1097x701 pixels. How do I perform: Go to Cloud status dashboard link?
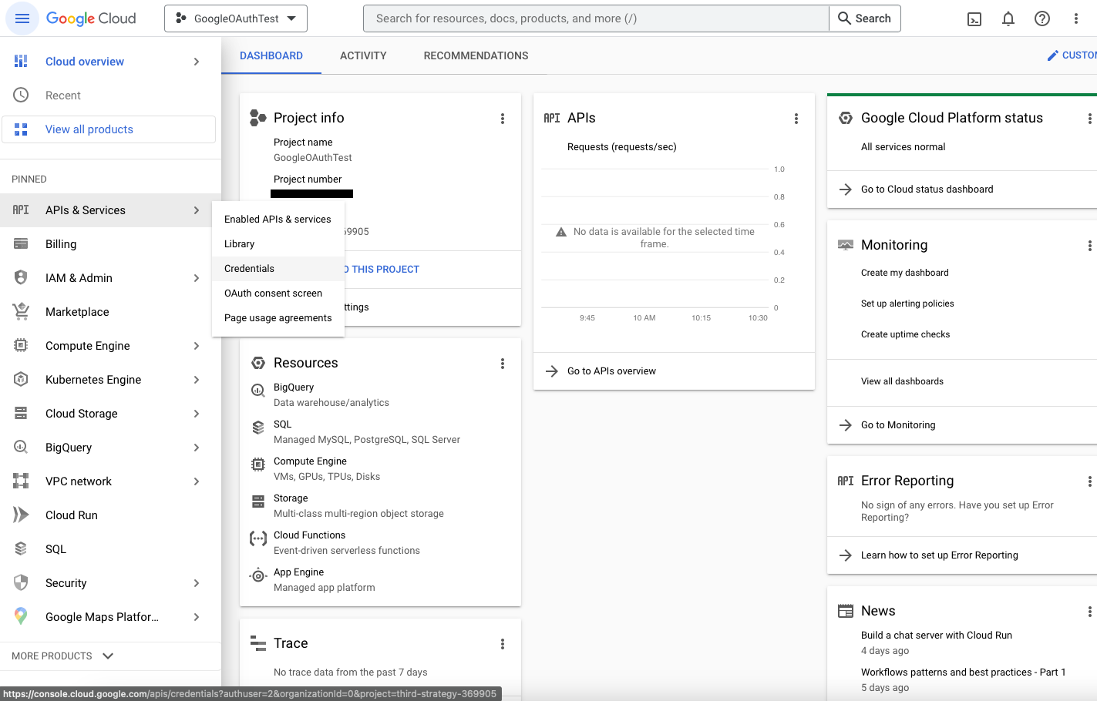click(x=927, y=190)
